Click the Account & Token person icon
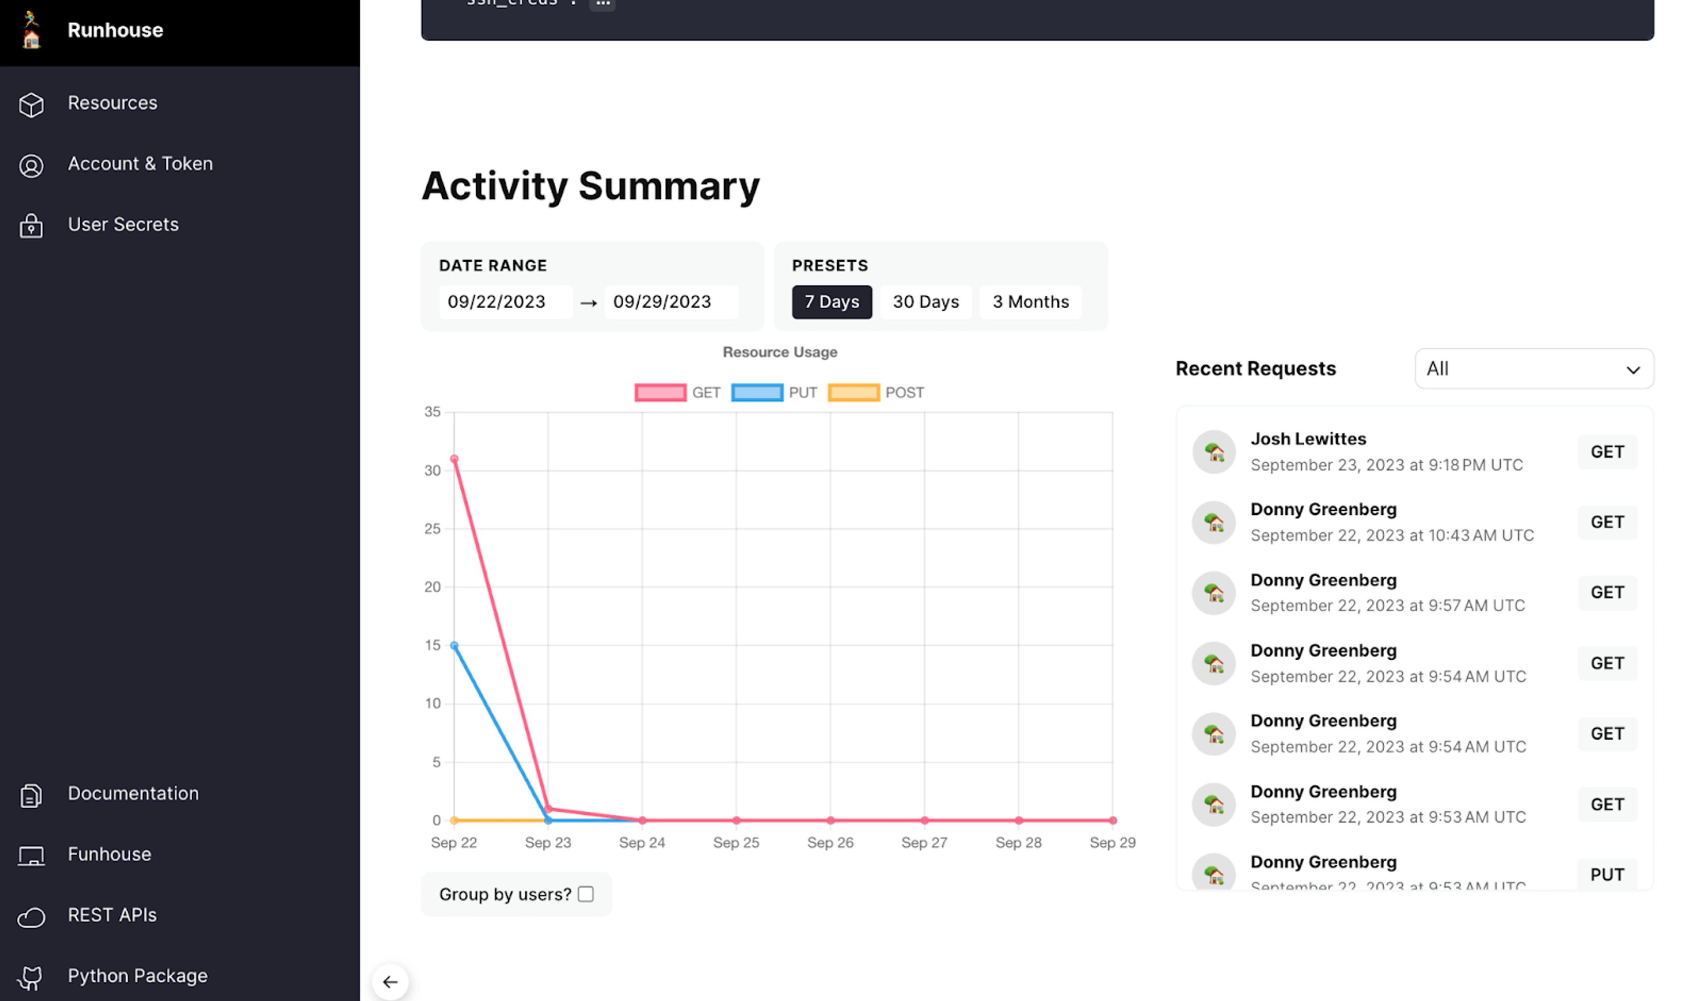 [31, 165]
